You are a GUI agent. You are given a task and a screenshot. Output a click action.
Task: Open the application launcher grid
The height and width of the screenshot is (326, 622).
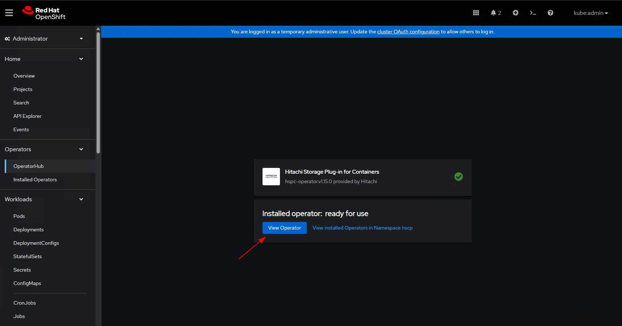click(476, 13)
